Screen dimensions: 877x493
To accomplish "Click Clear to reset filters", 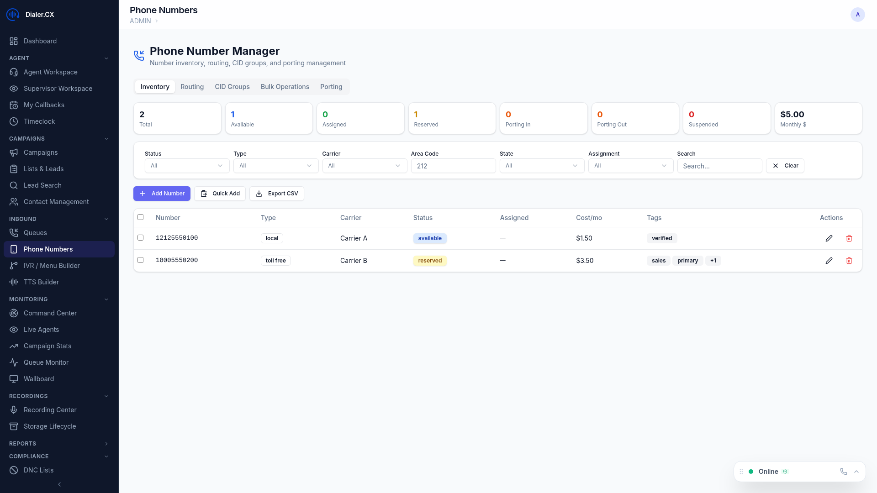I will tap(785, 166).
